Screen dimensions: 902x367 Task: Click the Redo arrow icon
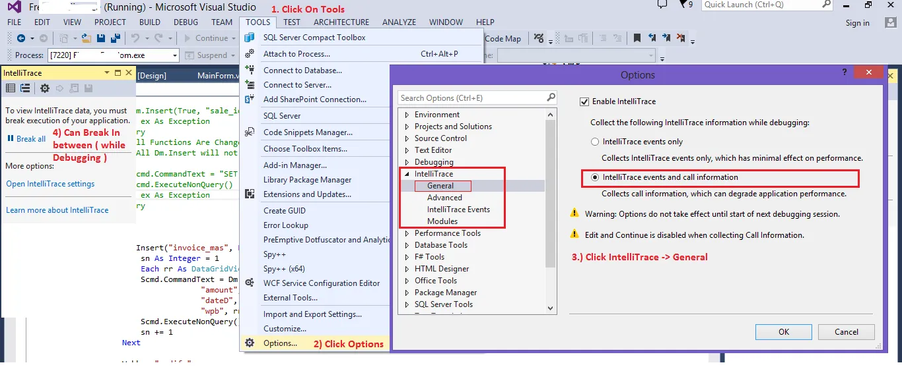click(x=158, y=38)
